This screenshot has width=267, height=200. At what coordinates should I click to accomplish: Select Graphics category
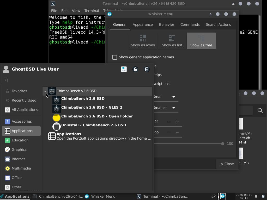[x=21, y=149]
